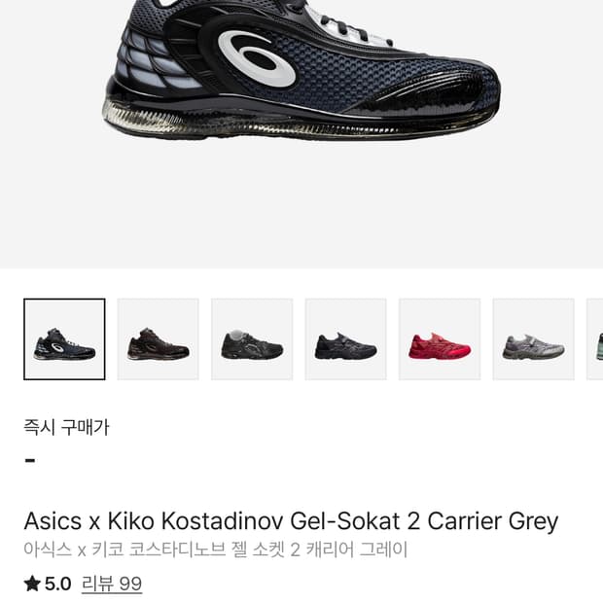Click the grey heel cage panels on shoe
This screenshot has width=603, height=603.
click(x=148, y=57)
